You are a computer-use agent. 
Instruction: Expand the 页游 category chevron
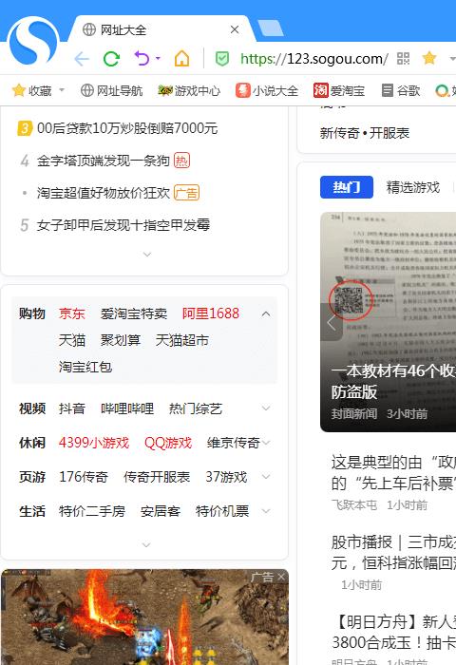pyautogui.click(x=266, y=477)
